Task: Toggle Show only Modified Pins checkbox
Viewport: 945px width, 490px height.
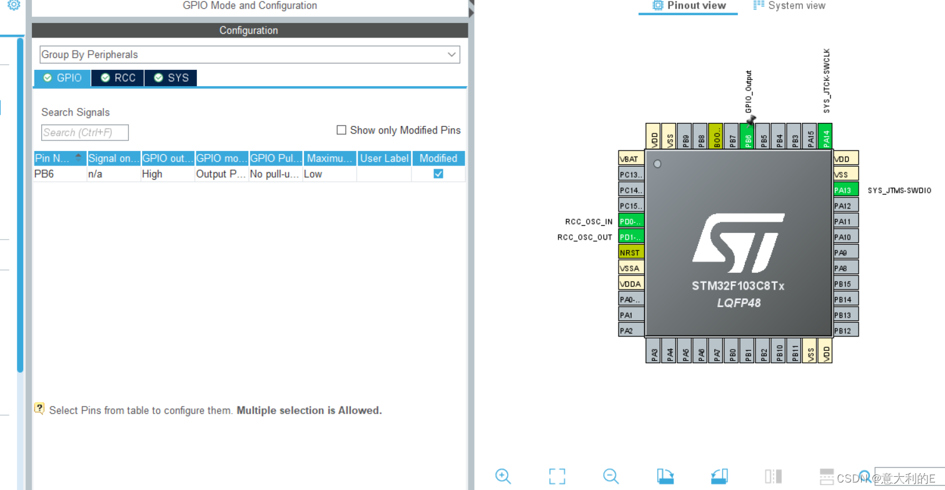Action: 341,130
